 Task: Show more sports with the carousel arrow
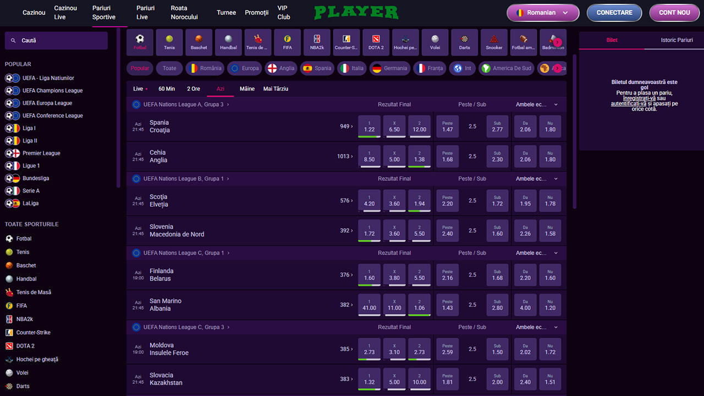[x=558, y=42]
